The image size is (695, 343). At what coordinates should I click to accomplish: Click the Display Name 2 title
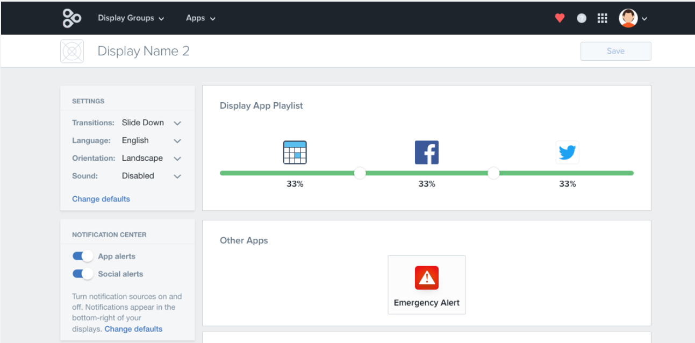[144, 51]
